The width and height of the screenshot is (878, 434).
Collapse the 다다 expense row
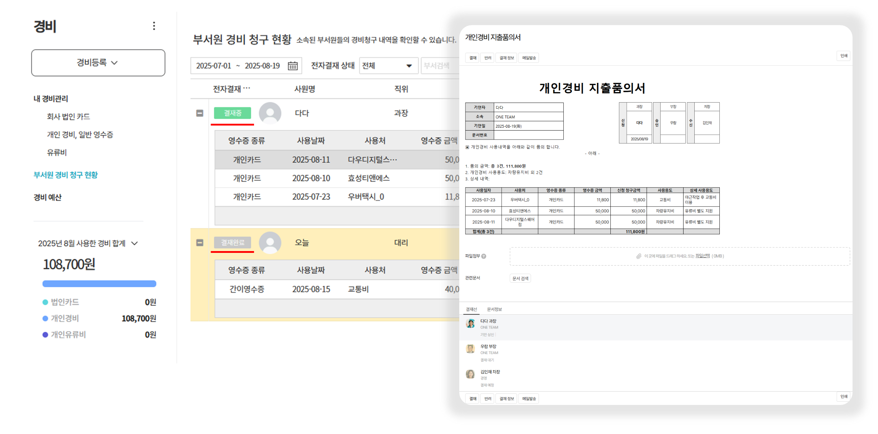pyautogui.click(x=200, y=113)
